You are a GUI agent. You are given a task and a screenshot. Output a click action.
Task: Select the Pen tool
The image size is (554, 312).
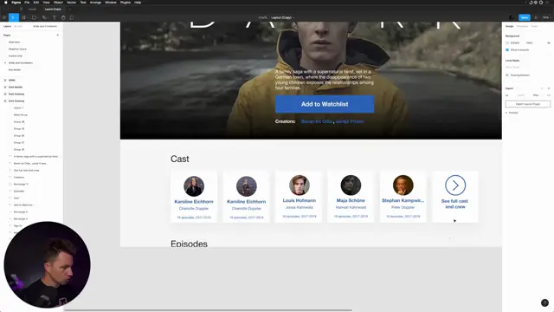(x=44, y=17)
